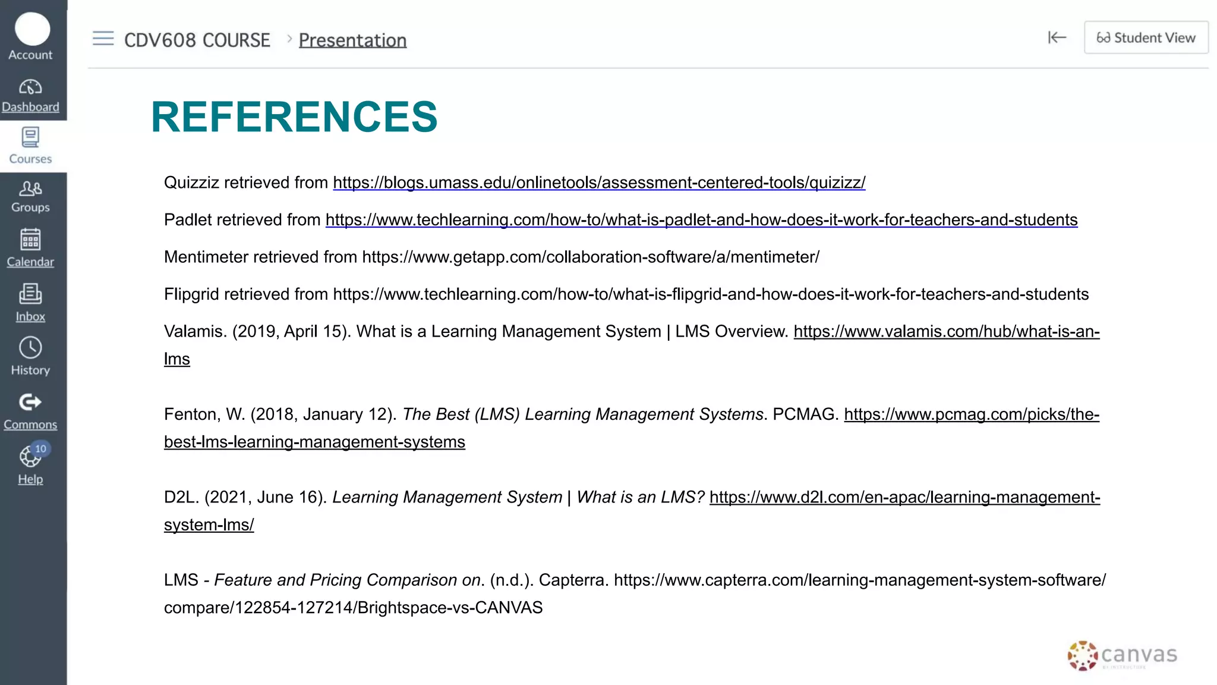This screenshot has height=685, width=1217.
Task: Click the CDV608 COURSE breadcrumb
Action: 197,40
